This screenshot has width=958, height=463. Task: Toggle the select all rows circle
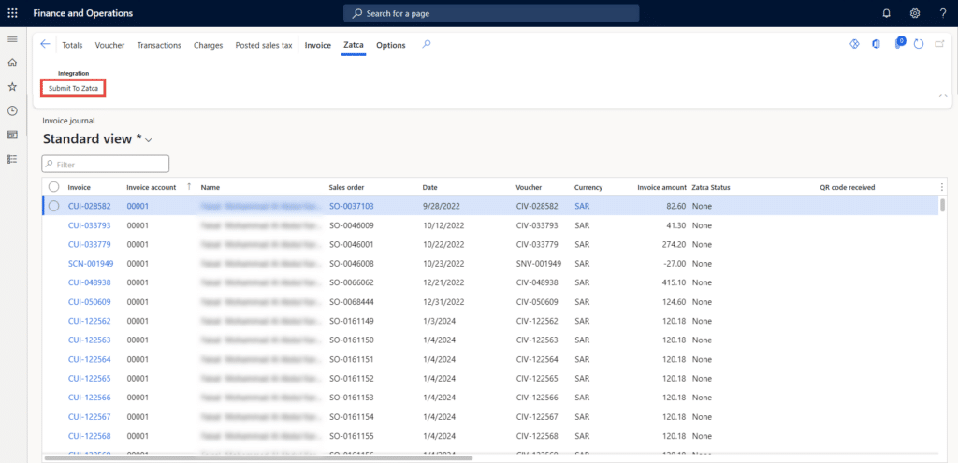point(53,187)
